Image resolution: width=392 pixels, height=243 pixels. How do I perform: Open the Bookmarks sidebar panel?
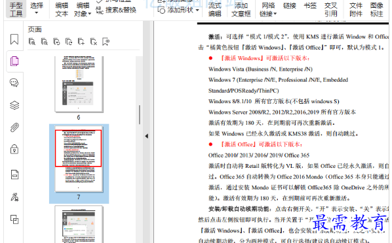click(x=14, y=39)
